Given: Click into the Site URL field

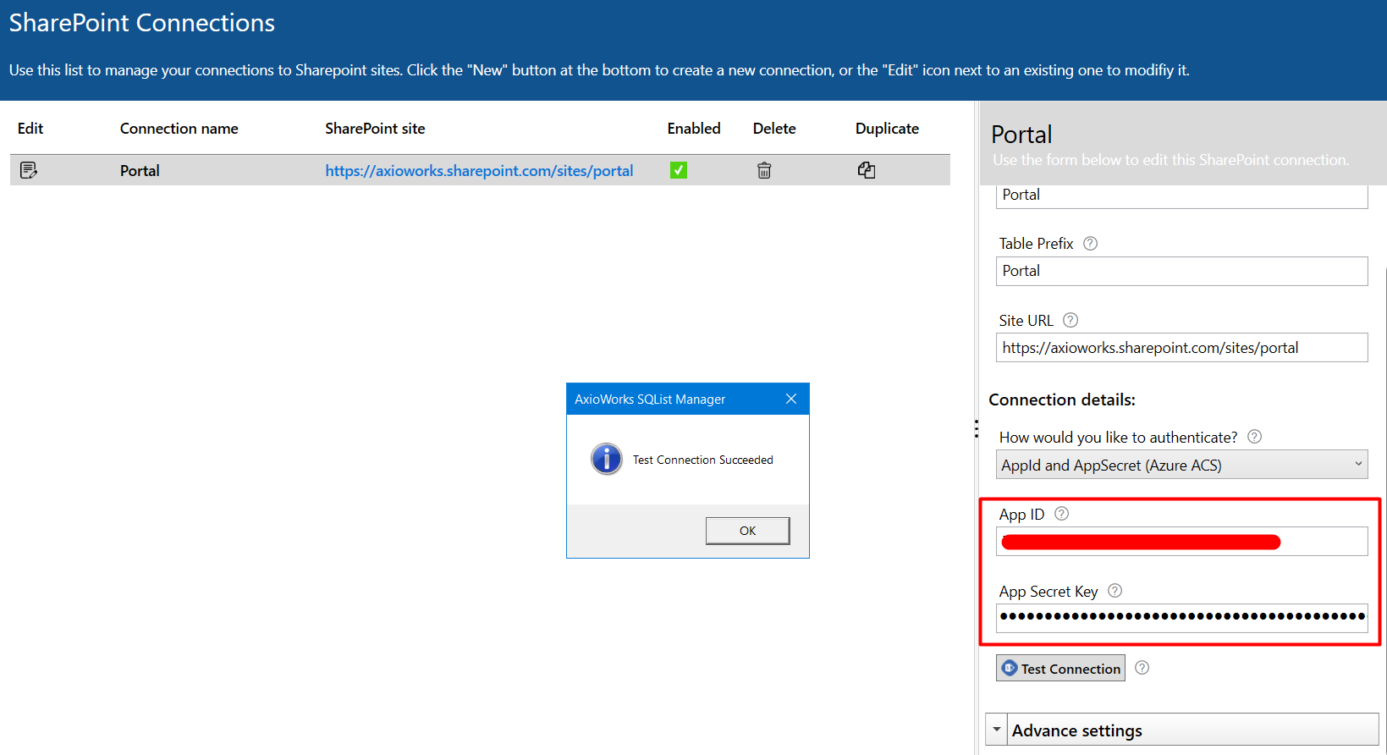Looking at the screenshot, I should click(1182, 348).
